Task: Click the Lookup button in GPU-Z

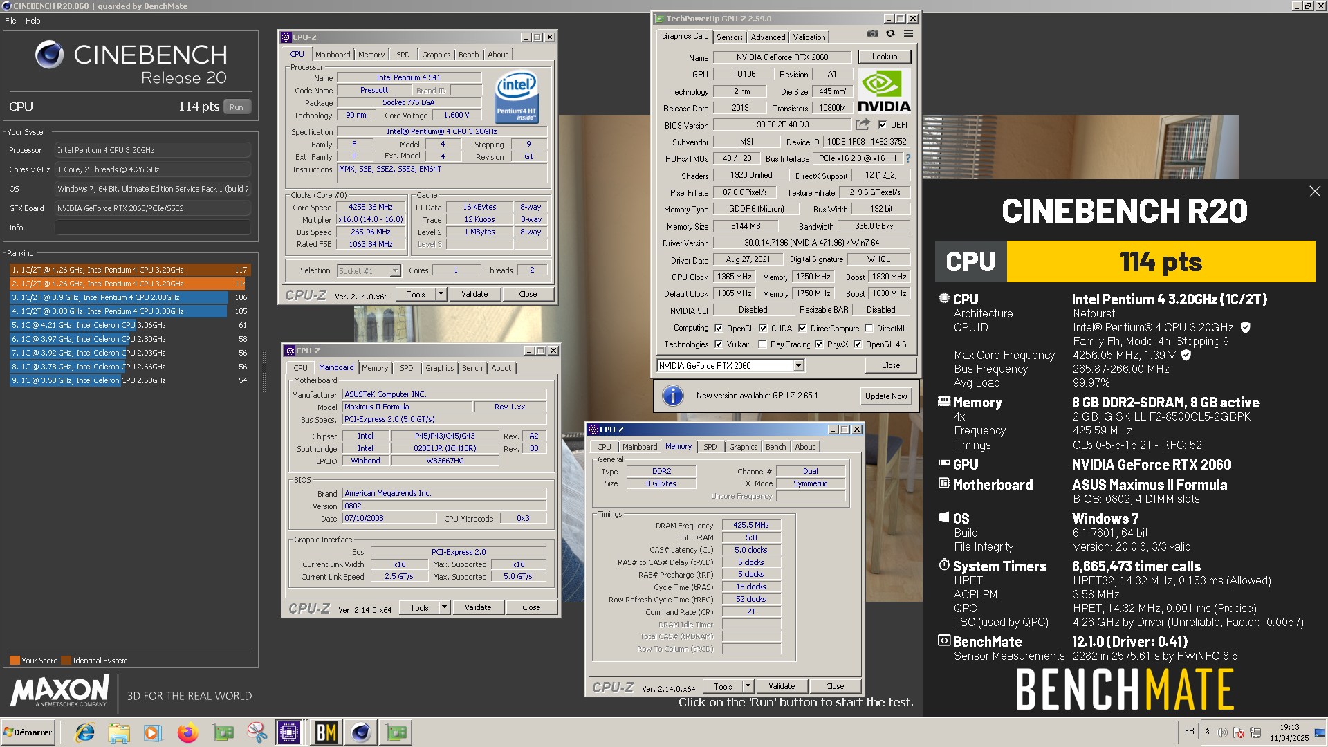Action: (x=885, y=57)
